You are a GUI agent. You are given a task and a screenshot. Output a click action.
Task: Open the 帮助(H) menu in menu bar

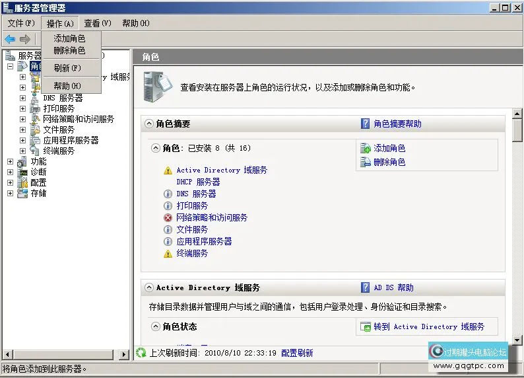[x=136, y=23]
